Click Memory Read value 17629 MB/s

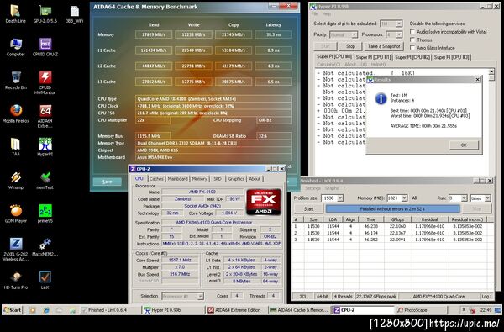tap(154, 34)
